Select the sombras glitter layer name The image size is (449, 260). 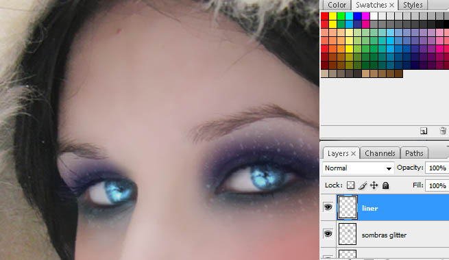click(384, 235)
